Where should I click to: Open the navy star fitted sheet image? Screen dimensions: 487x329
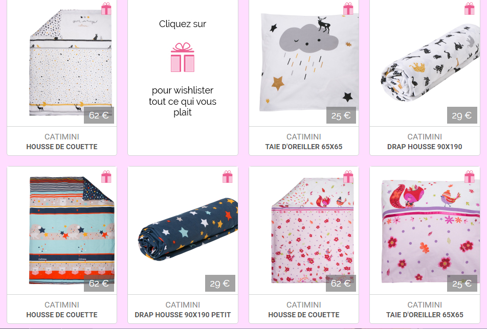pyautogui.click(x=188, y=229)
